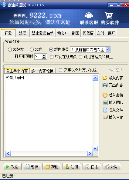Increase 打开群延时 with the up stepper arrow
The image size is (129, 180).
[x=44, y=55]
